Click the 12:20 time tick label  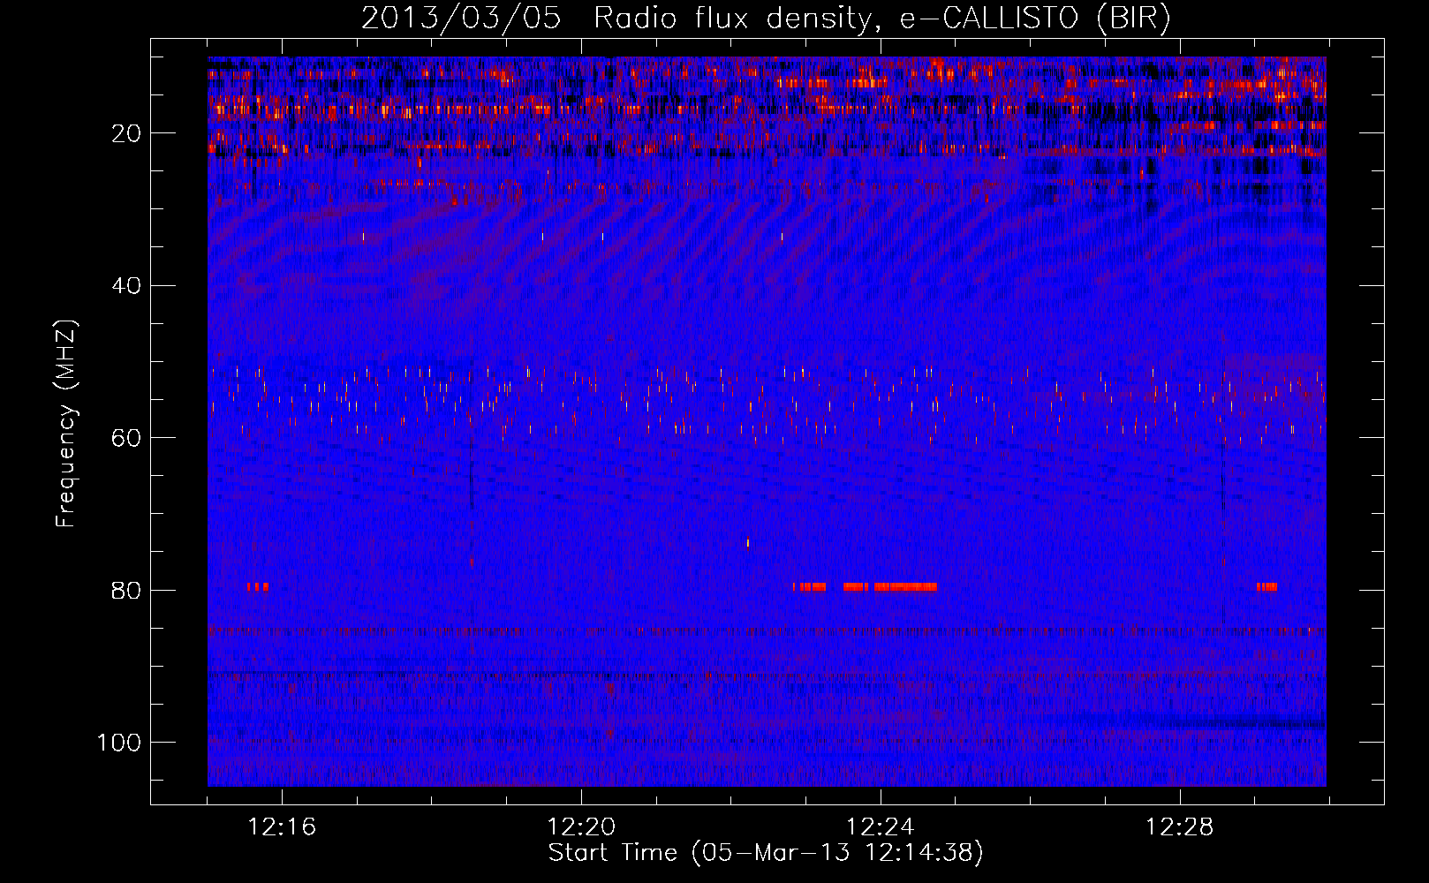(x=581, y=827)
